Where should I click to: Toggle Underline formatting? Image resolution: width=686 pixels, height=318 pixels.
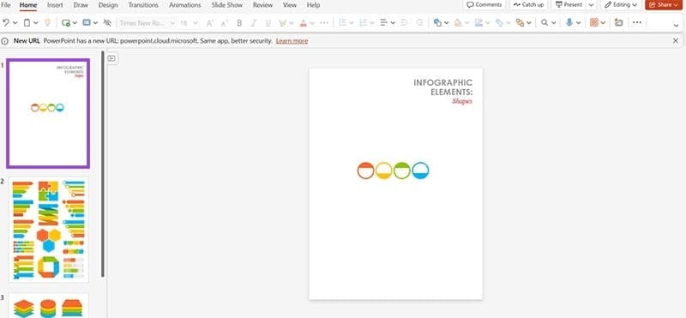coord(268,23)
